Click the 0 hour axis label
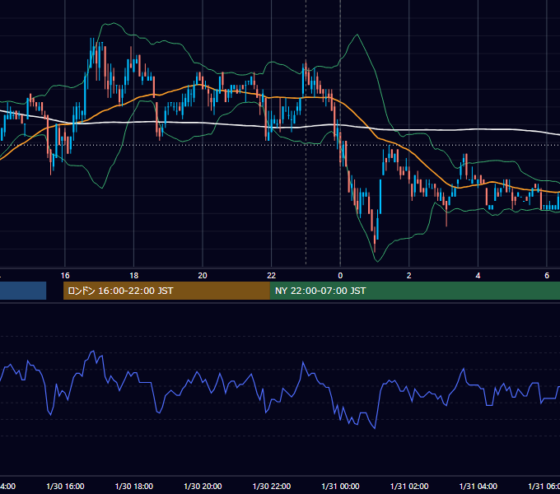The height and width of the screenshot is (494, 560). click(x=340, y=276)
